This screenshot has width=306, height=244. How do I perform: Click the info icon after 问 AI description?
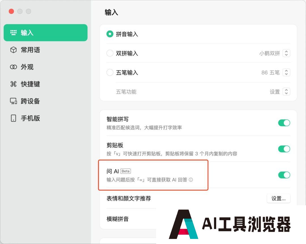[x=191, y=180]
